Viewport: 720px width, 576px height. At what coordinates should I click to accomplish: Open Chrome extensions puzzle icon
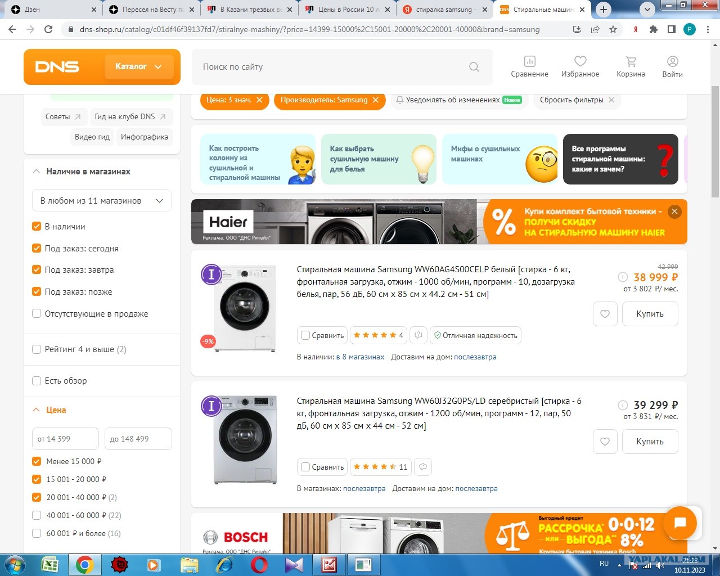(x=653, y=29)
